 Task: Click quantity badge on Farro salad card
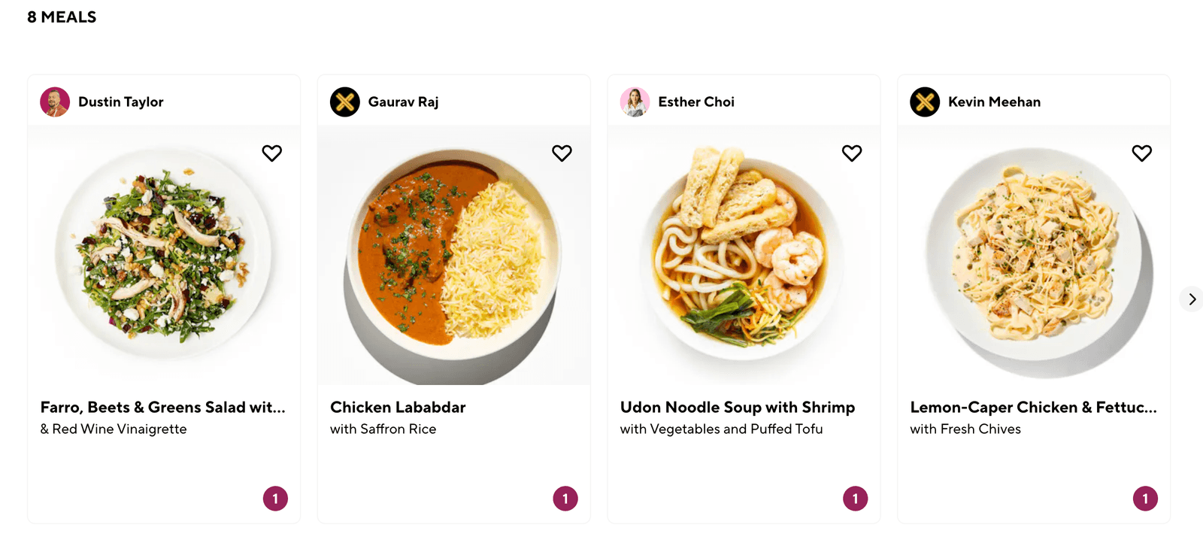[275, 499]
